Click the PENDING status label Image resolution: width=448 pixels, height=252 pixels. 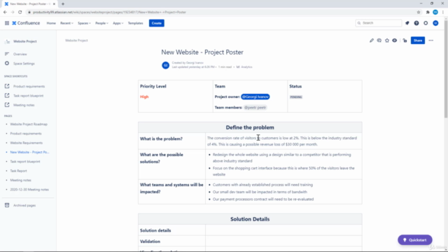(x=296, y=97)
